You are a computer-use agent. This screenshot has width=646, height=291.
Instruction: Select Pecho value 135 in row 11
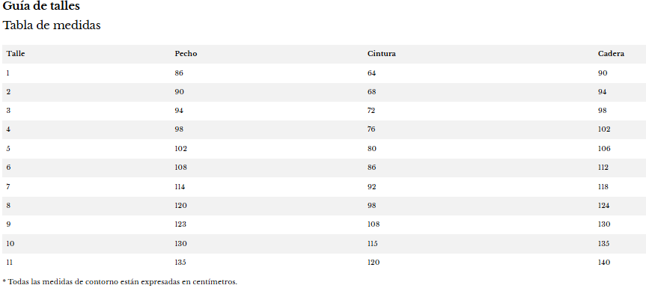180,262
